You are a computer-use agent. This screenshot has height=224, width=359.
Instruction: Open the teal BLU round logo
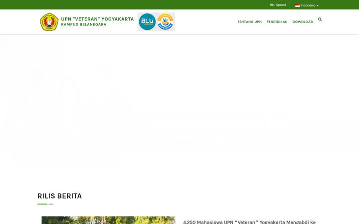147,22
